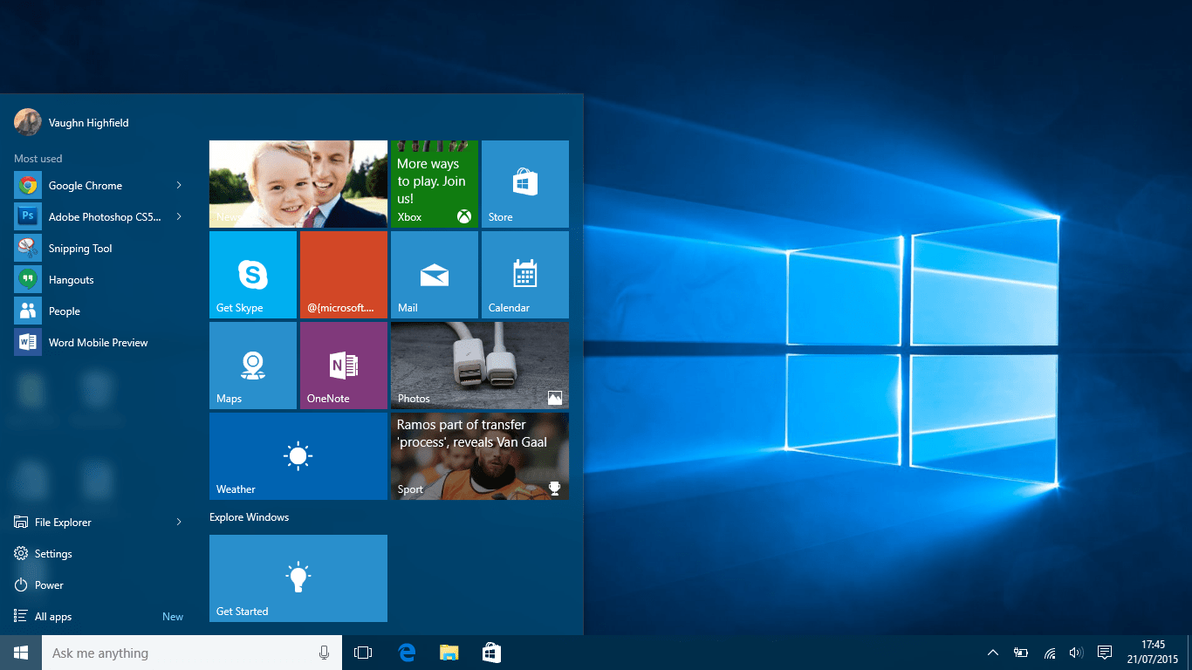Open the Store tile
The height and width of the screenshot is (670, 1192).
[x=525, y=184]
